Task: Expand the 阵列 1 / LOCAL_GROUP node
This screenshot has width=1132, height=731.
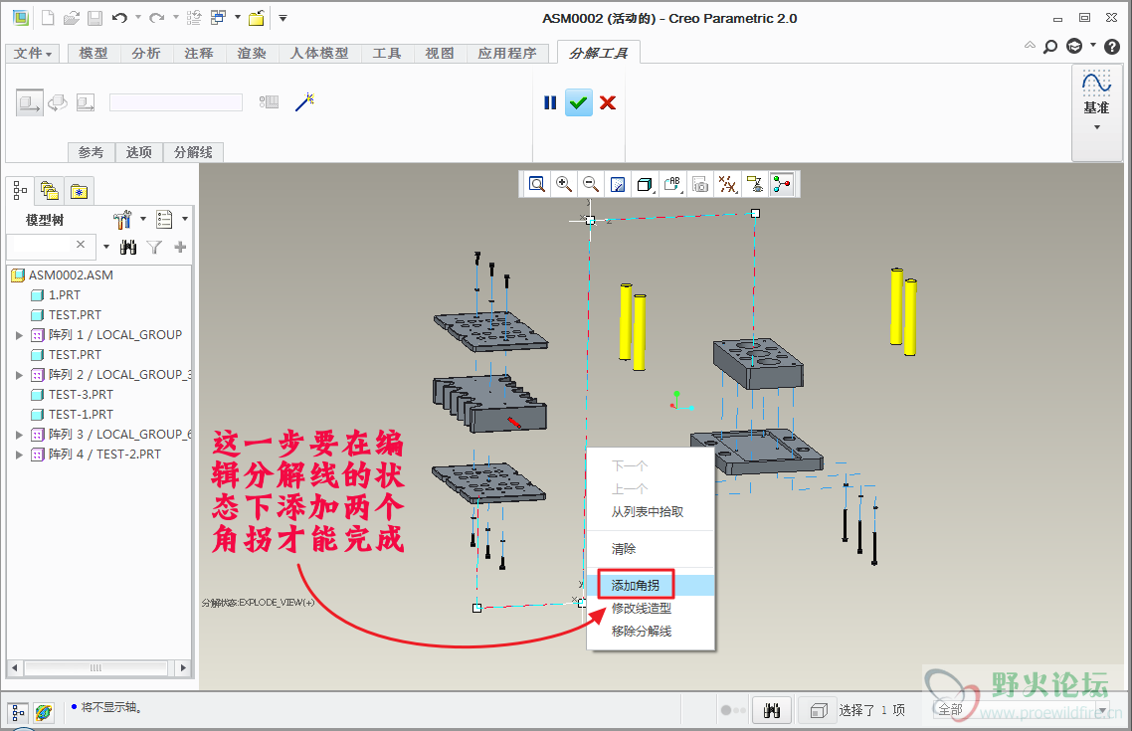Action: (20, 335)
